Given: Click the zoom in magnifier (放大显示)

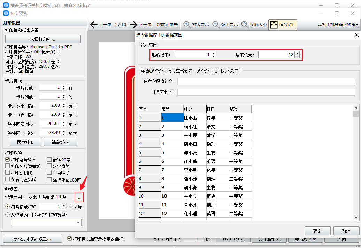Looking at the screenshot, I should pyautogui.click(x=196, y=25).
